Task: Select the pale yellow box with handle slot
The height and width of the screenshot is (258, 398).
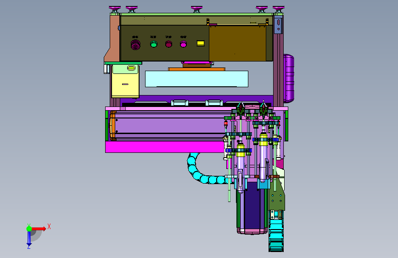Action: click(x=125, y=81)
